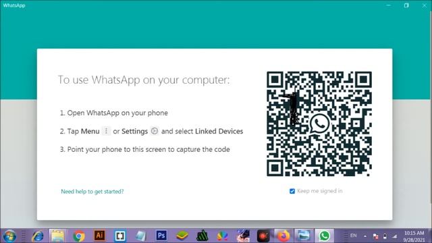The width and height of the screenshot is (432, 243).
Task: Click the battery power tray icon
Action: point(385,236)
